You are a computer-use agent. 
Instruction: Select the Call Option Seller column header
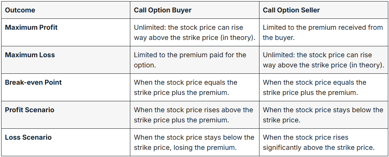[x=291, y=10]
